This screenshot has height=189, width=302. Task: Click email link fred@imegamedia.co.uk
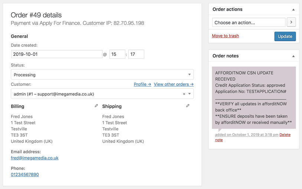35,158
